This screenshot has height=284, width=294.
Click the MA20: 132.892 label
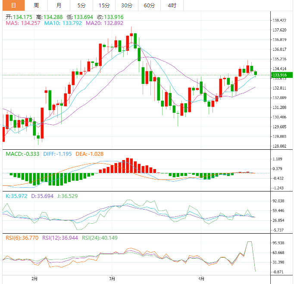tap(104, 23)
